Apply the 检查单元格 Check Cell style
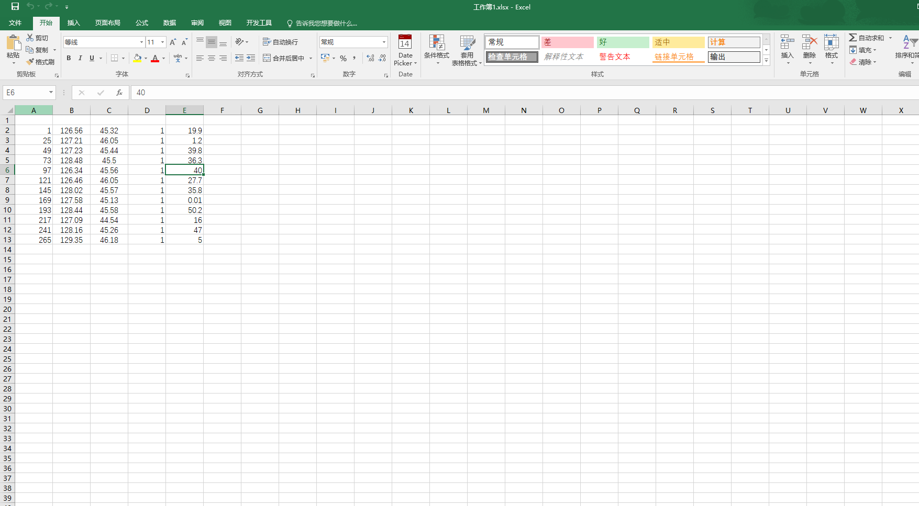This screenshot has width=919, height=506. tap(513, 57)
